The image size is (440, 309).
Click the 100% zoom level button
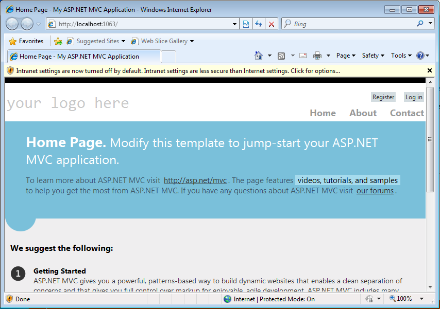point(400,299)
